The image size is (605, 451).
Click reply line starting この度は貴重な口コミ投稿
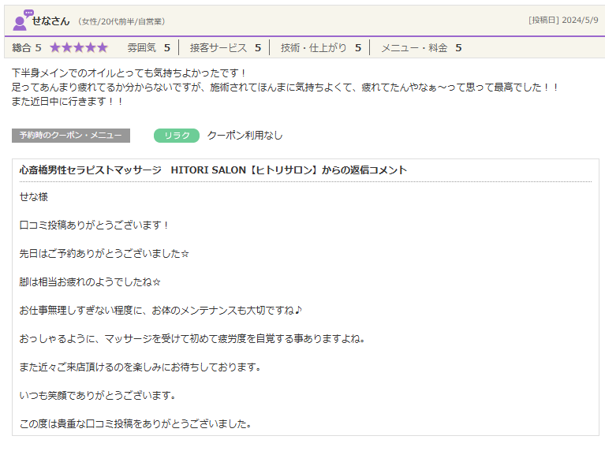tap(136, 423)
